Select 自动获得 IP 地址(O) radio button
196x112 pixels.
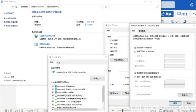click(x=135, y=48)
